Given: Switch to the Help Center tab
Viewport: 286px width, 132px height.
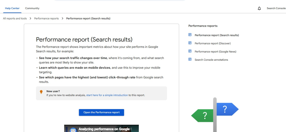Looking at the screenshot, I should coord(12,8).
